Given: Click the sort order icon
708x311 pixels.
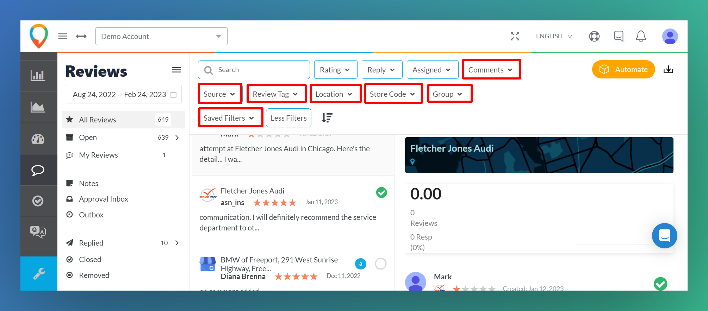Looking at the screenshot, I should (x=327, y=118).
